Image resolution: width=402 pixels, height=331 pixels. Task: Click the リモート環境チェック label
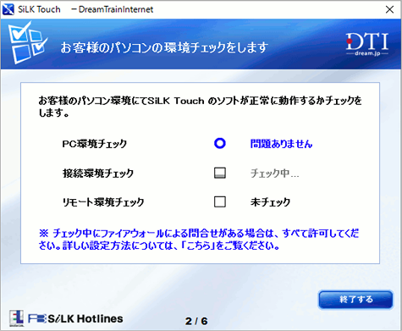click(x=103, y=202)
